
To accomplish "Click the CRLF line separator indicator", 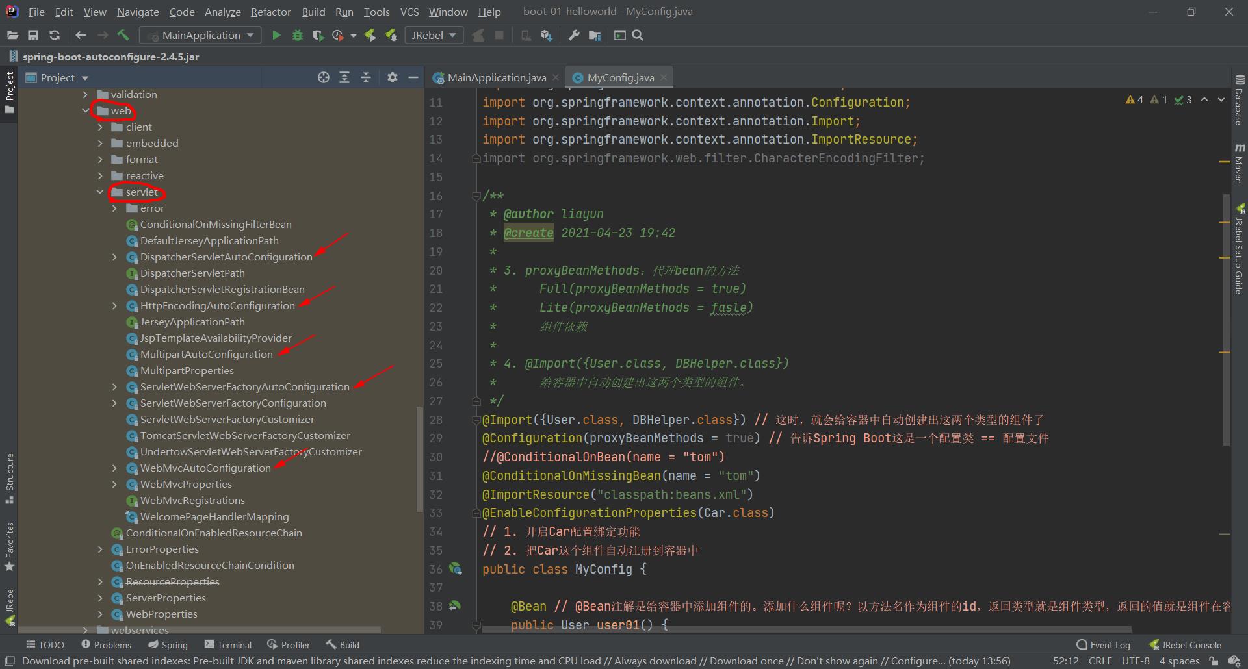I will coord(1100,661).
